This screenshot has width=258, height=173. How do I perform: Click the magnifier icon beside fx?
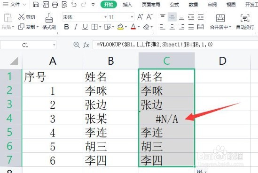[x=77, y=45]
